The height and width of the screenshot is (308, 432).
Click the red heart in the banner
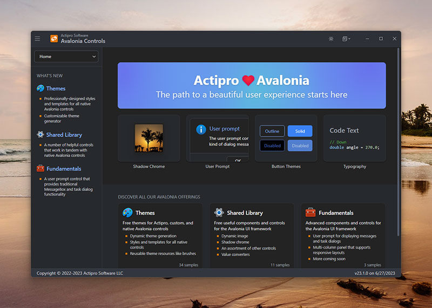tap(248, 80)
